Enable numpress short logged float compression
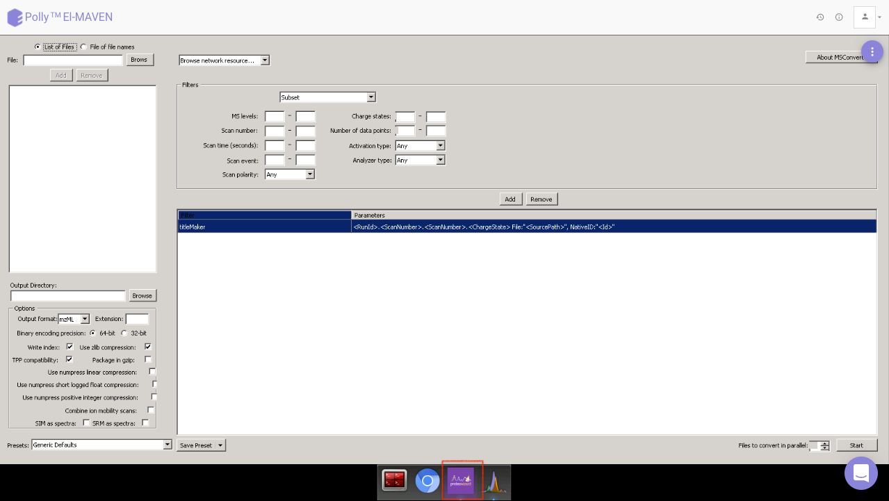Viewport: 889px width, 501px height. click(154, 384)
